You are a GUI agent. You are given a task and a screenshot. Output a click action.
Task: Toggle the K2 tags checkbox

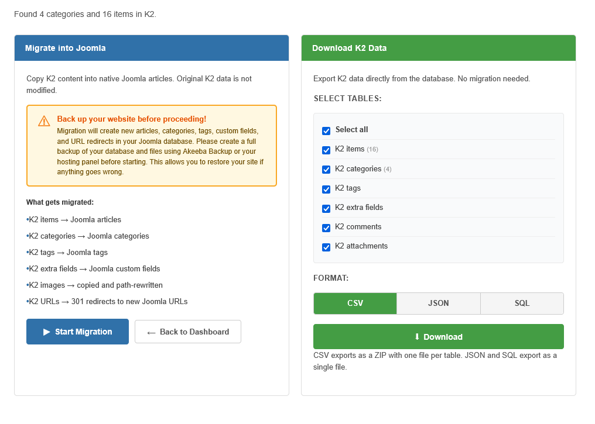point(326,189)
